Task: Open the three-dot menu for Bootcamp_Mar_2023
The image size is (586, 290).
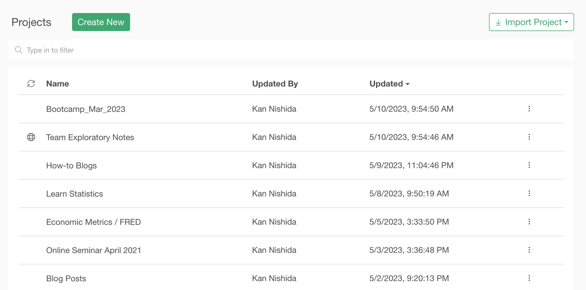Action: (529, 109)
